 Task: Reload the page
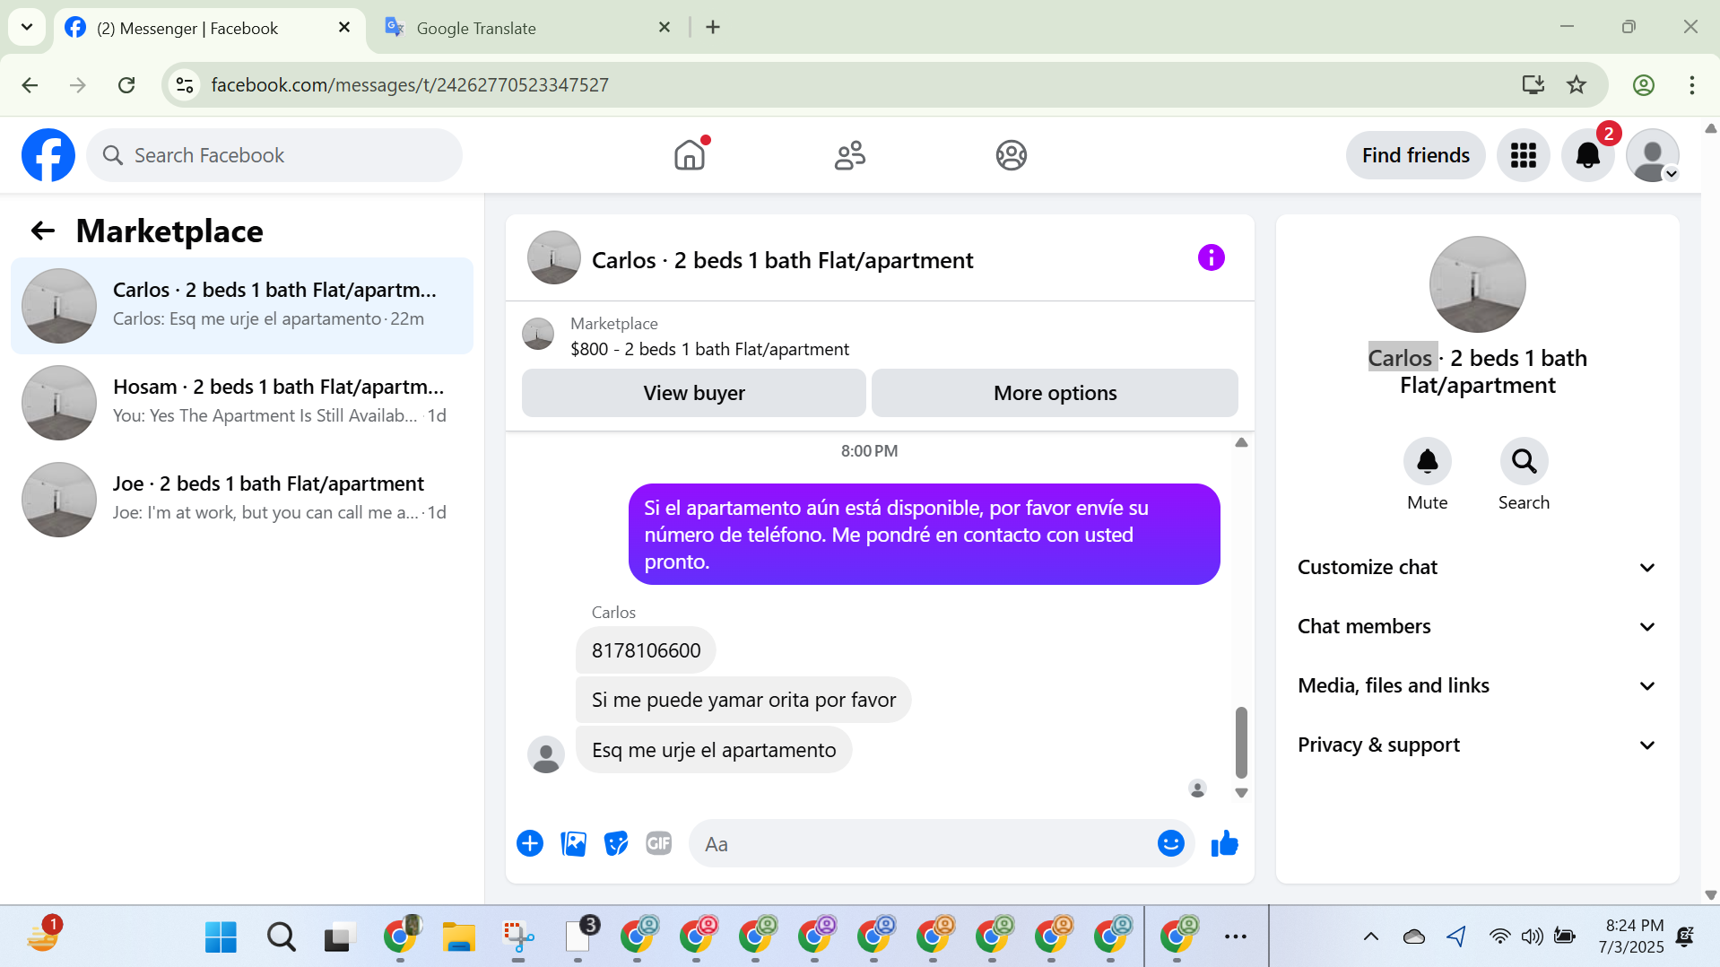pos(126,85)
